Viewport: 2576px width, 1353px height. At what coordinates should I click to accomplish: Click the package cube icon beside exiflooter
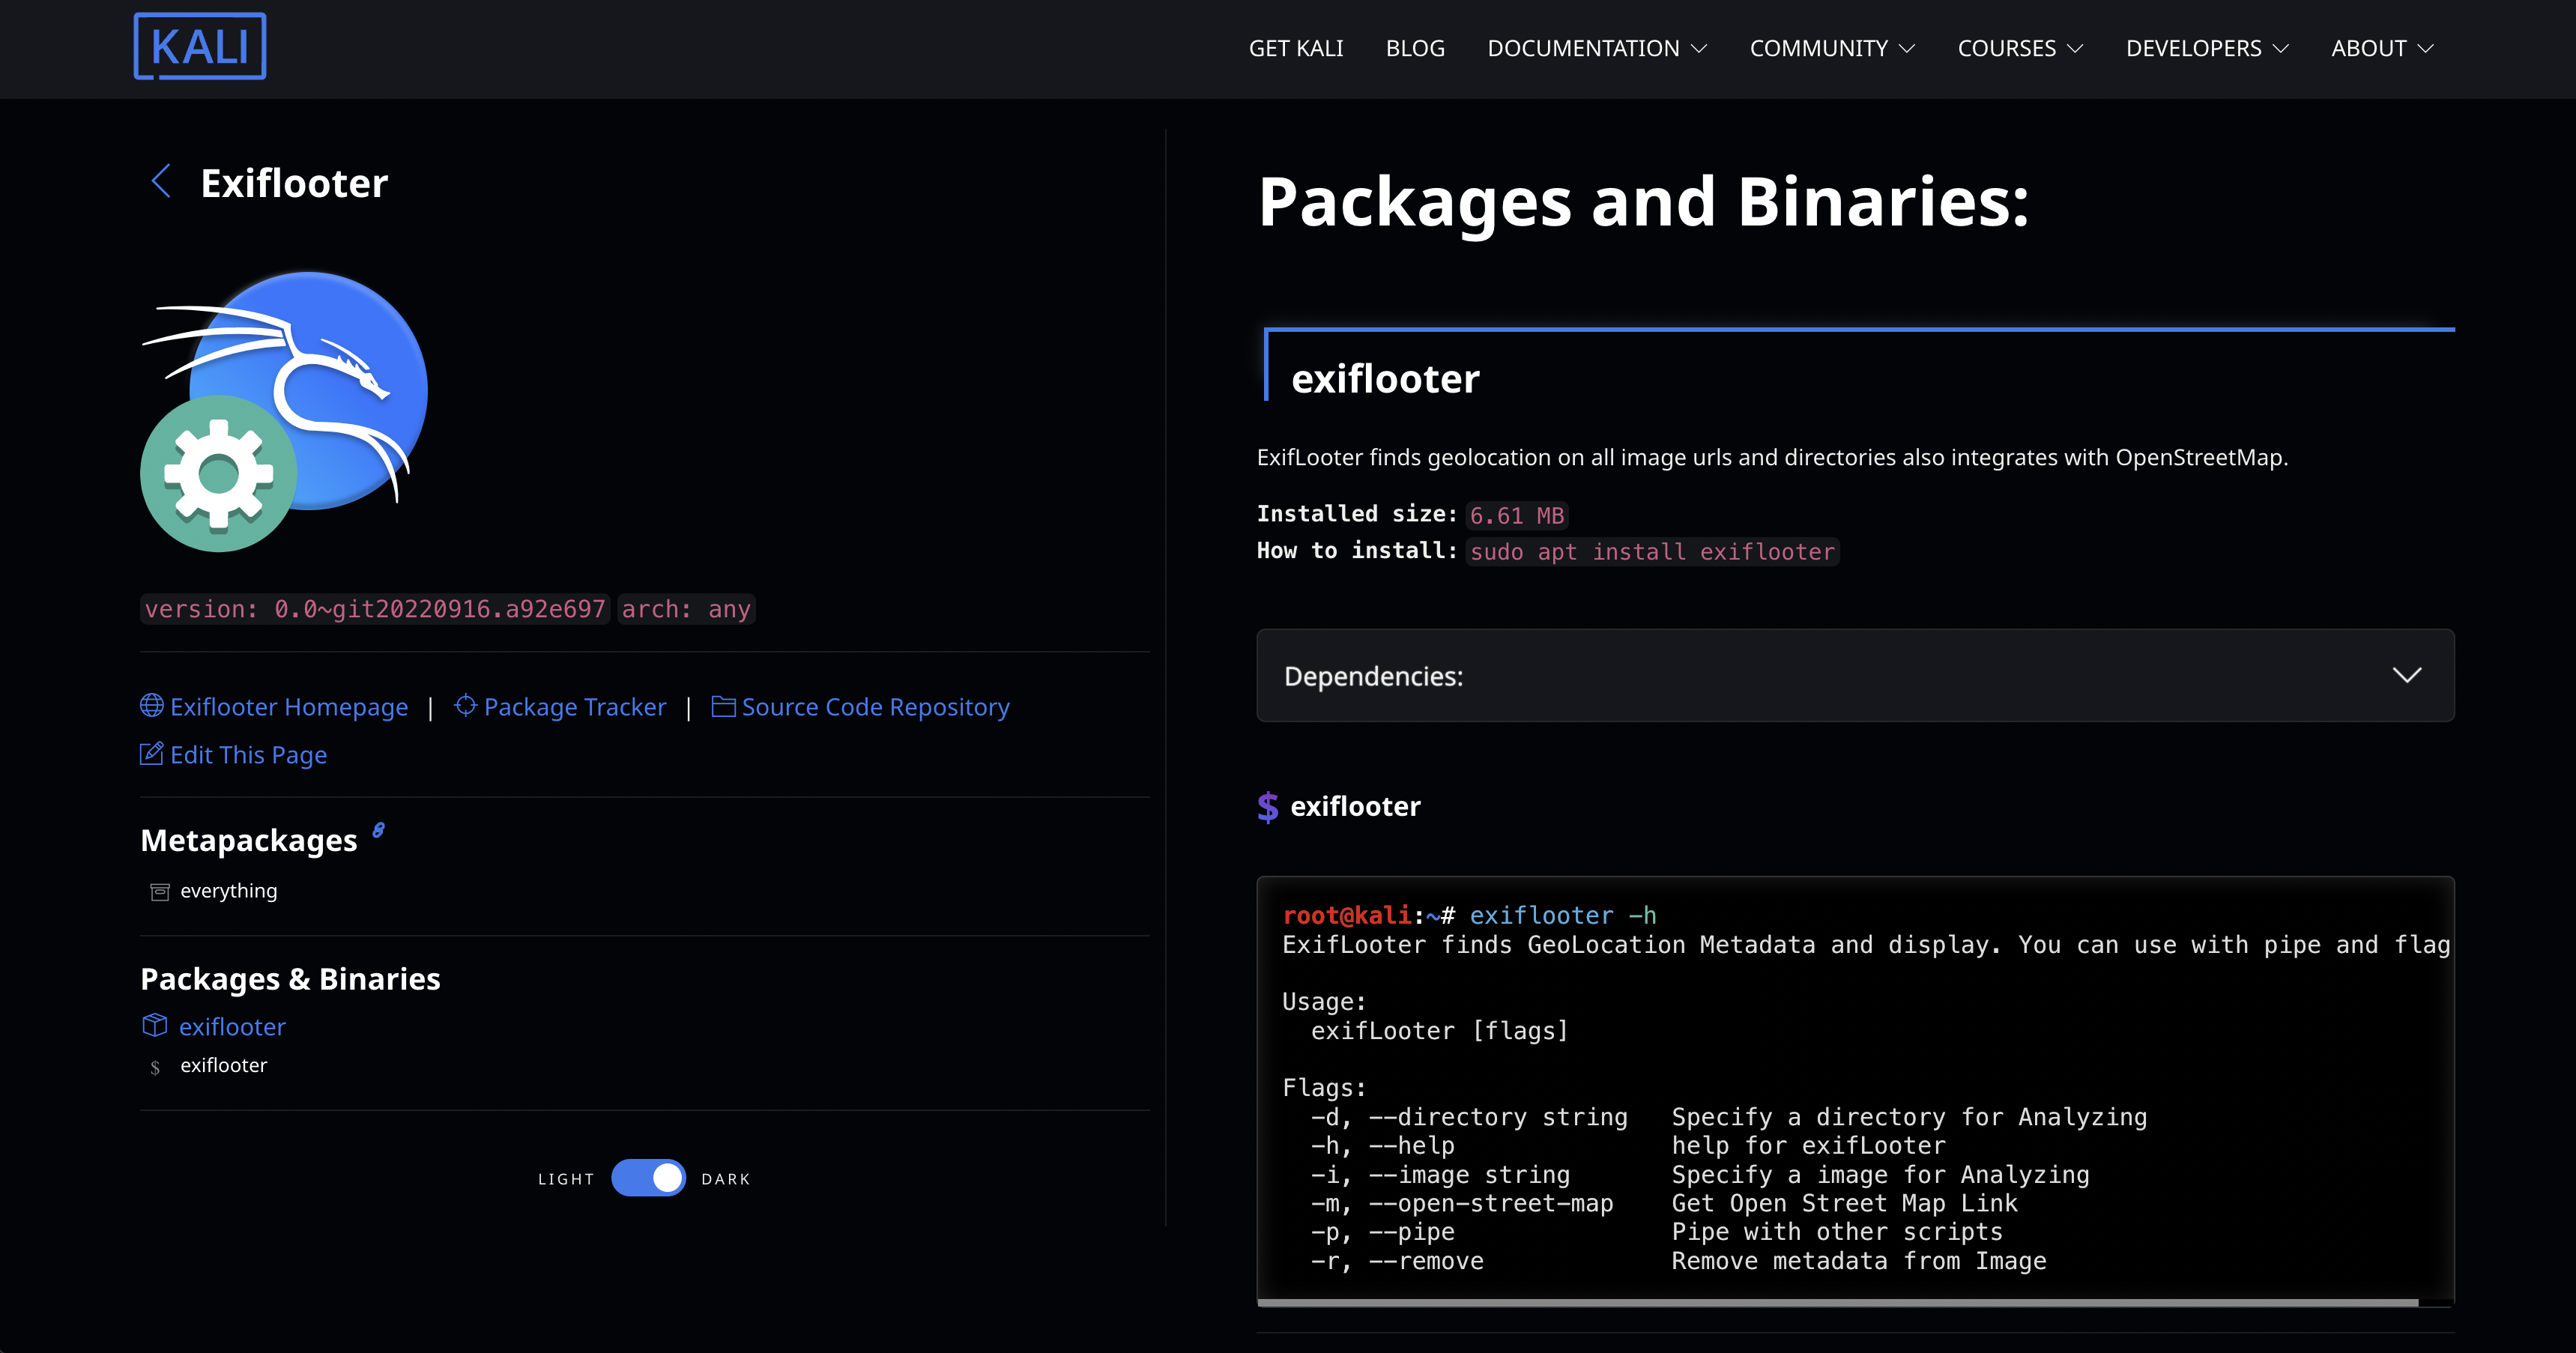[x=155, y=1025]
